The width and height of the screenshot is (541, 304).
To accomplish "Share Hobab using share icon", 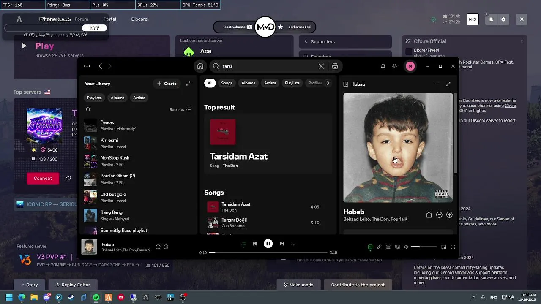I will tap(429, 215).
